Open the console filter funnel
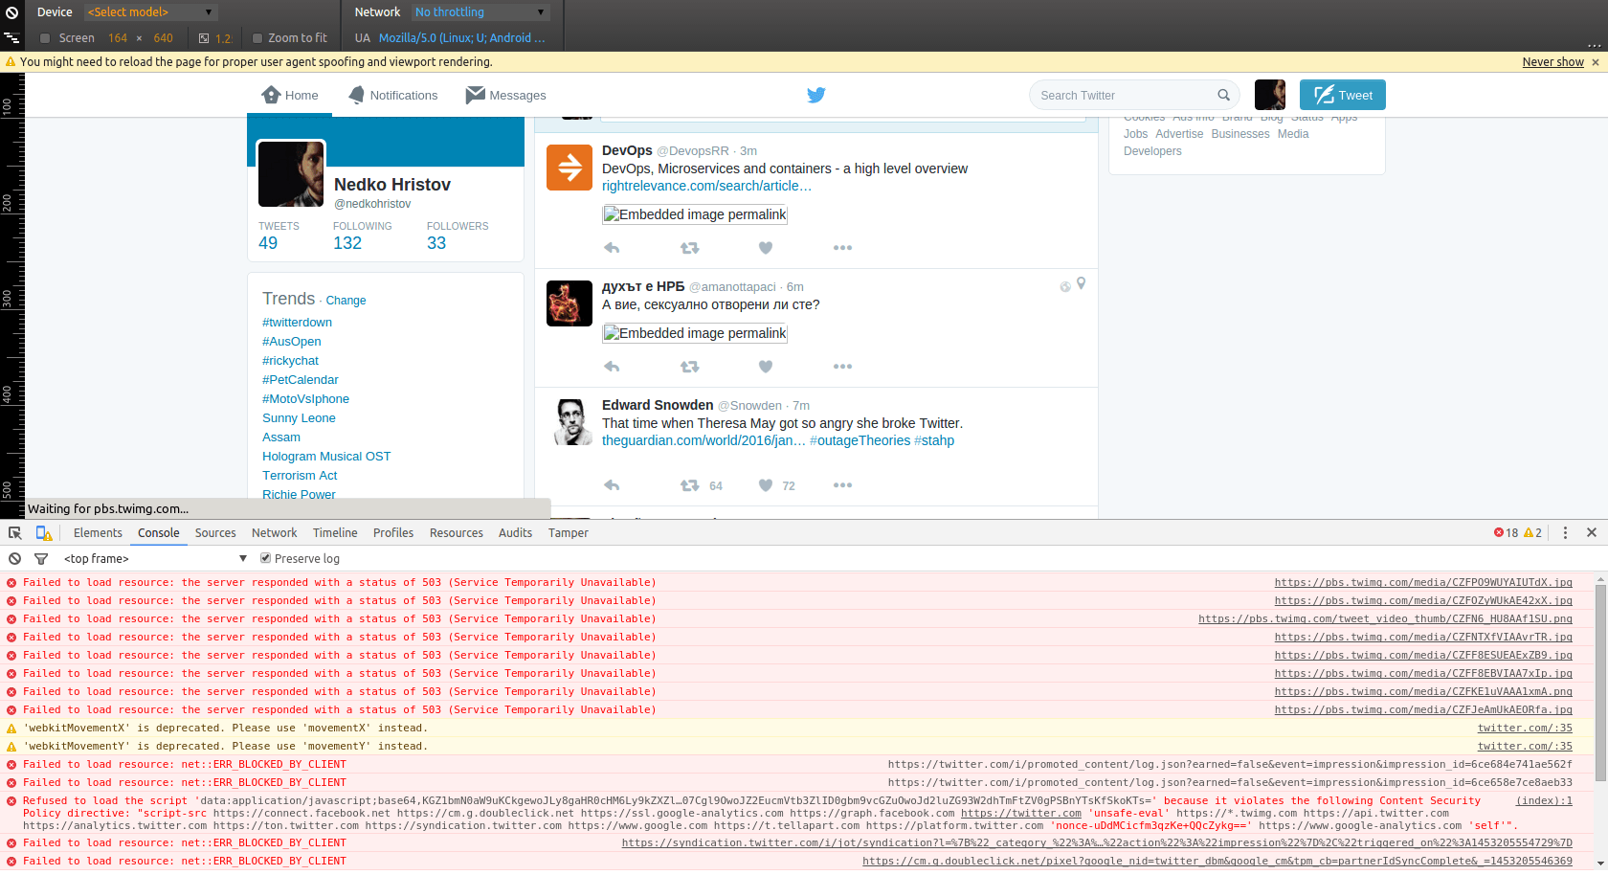 41,559
